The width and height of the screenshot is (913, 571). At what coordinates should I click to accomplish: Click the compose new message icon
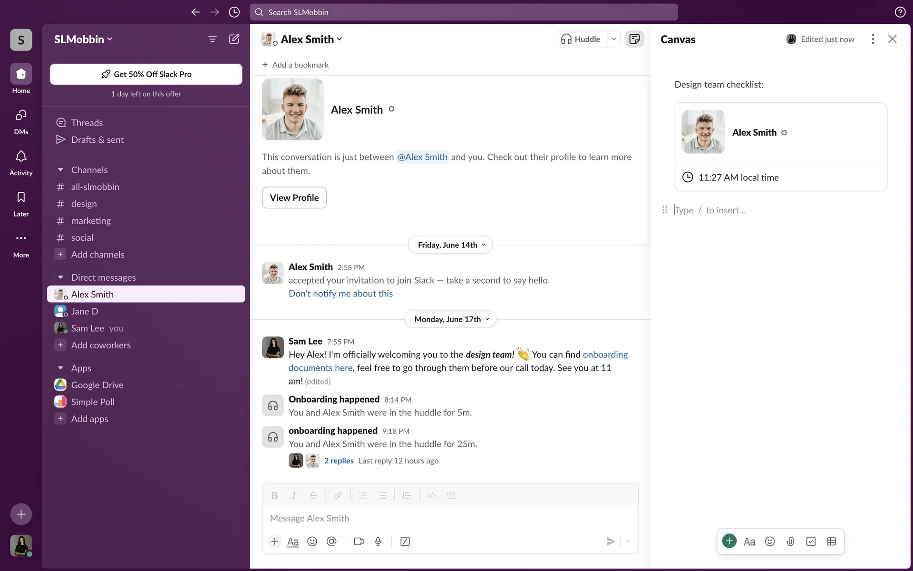coord(234,39)
